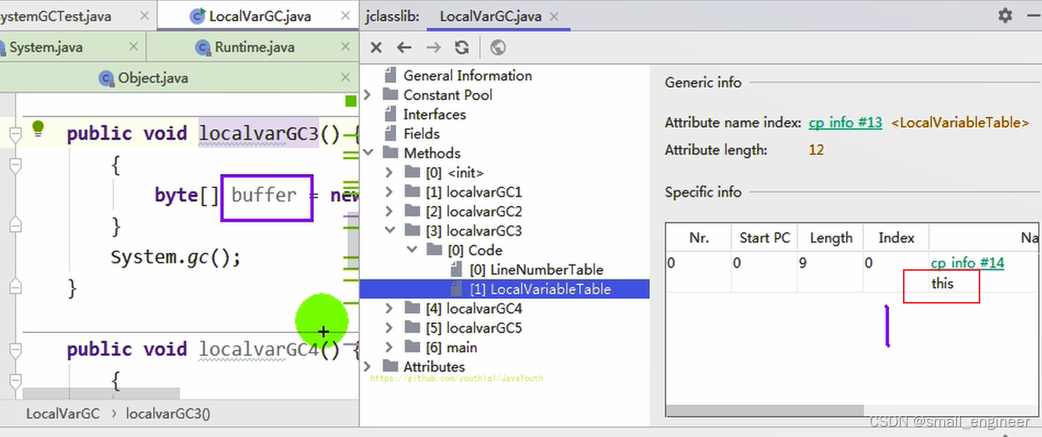
Task: Click the System.gc() call in the editor
Action: click(176, 258)
